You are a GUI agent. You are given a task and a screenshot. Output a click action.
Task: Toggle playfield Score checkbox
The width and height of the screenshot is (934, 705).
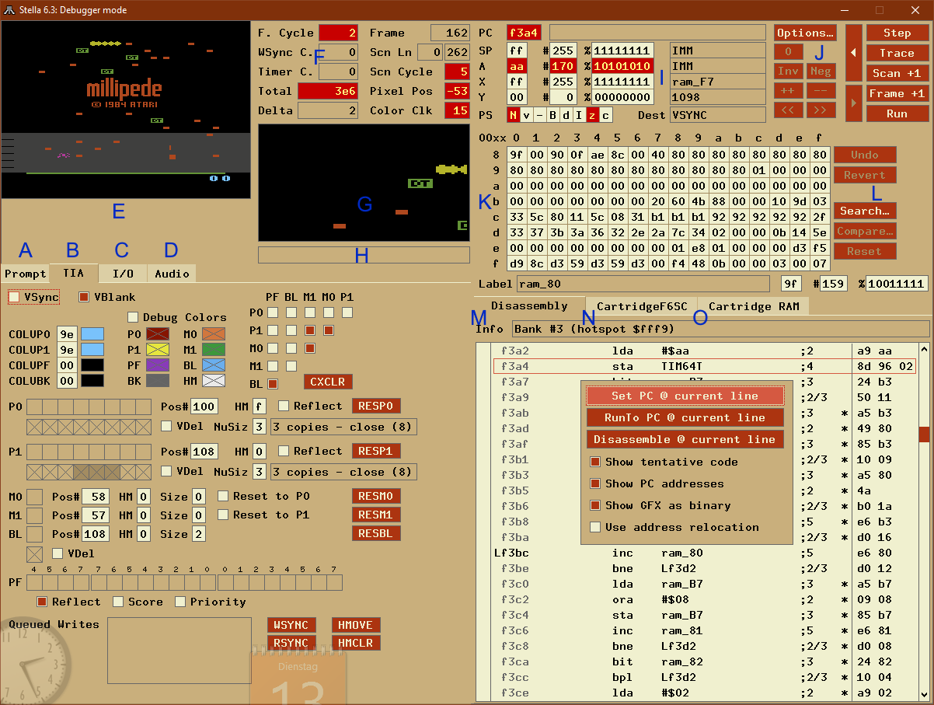pos(118,602)
